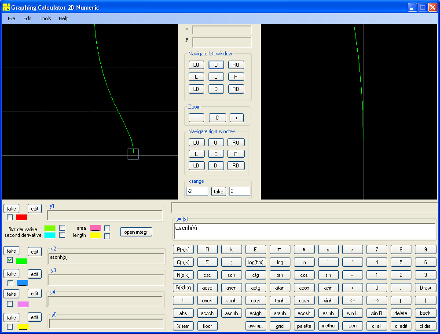Open the Edit menu

[27, 18]
